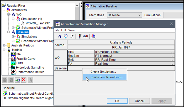Close the Alternative and Simulation Manager dialog
Viewport: 184px width, 107px height.
click(x=171, y=24)
